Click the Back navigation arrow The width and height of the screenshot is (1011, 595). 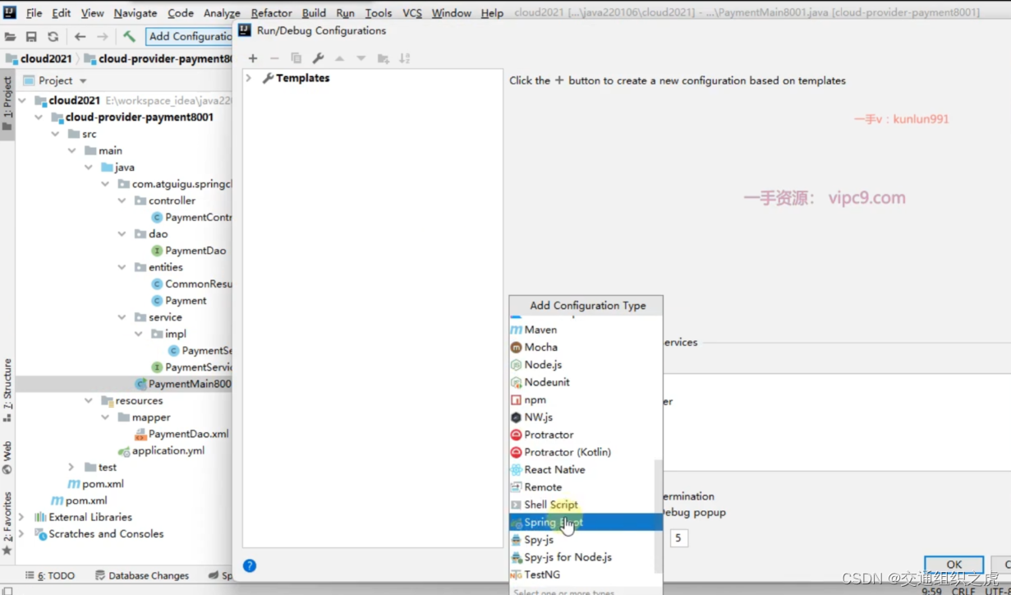[80, 37]
